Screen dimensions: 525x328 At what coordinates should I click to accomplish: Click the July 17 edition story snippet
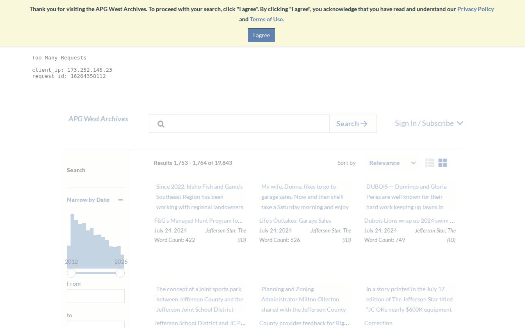[x=410, y=299]
